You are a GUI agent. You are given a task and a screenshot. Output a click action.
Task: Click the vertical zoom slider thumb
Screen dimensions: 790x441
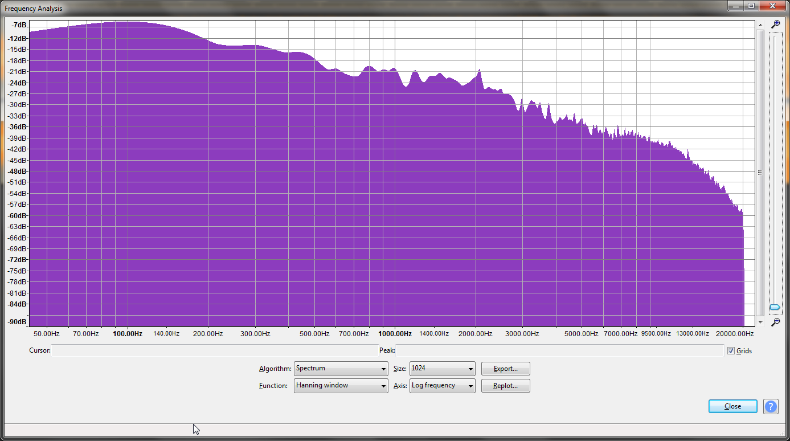[x=775, y=308]
